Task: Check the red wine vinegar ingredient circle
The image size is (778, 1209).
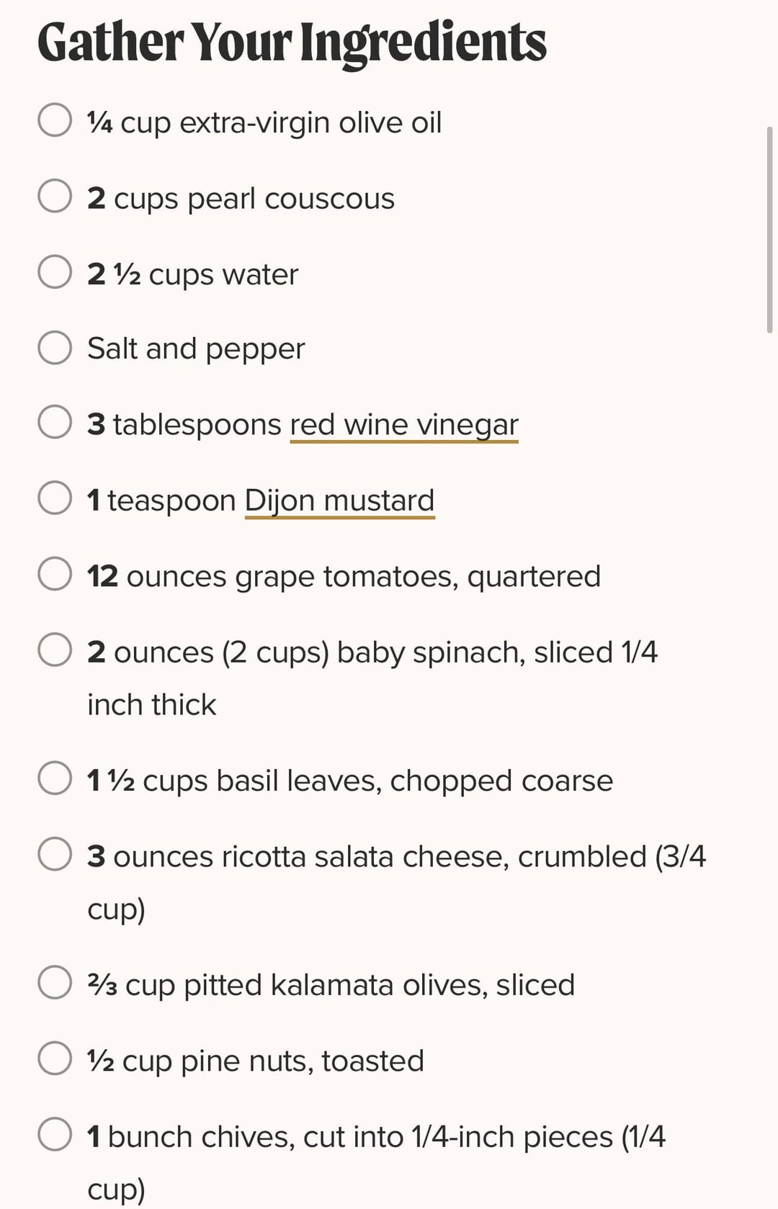Action: tap(55, 422)
